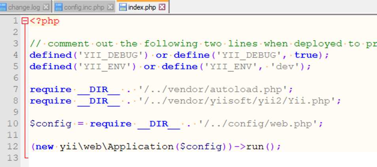Screen dimensions: 377x167
Task: Click the comment text on line 3
Action: [x=204, y=44]
